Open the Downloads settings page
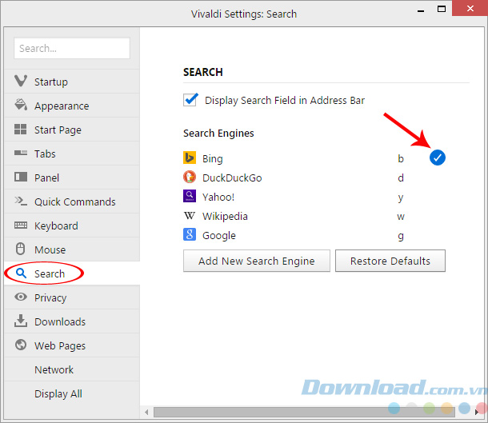This screenshot has height=423, width=488. [59, 321]
